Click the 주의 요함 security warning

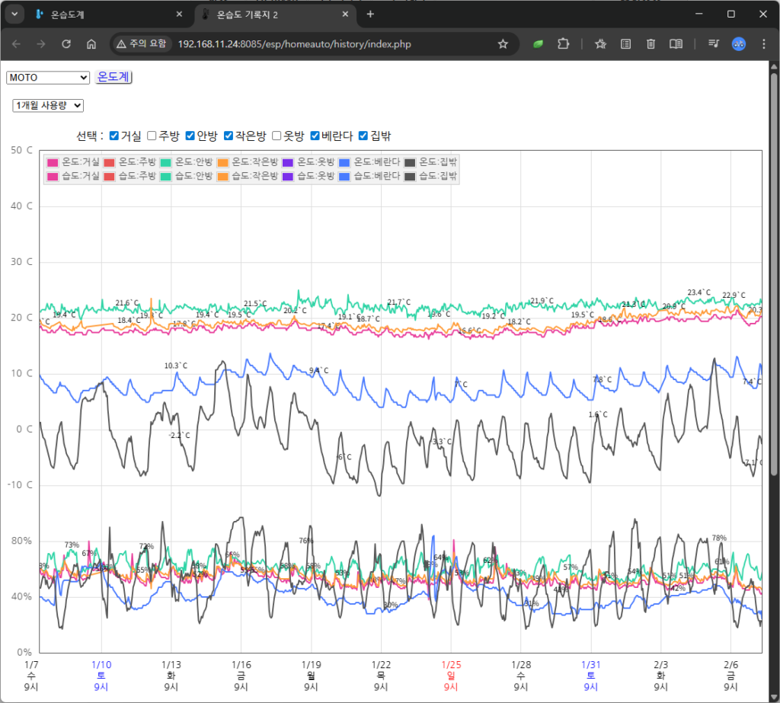click(142, 44)
